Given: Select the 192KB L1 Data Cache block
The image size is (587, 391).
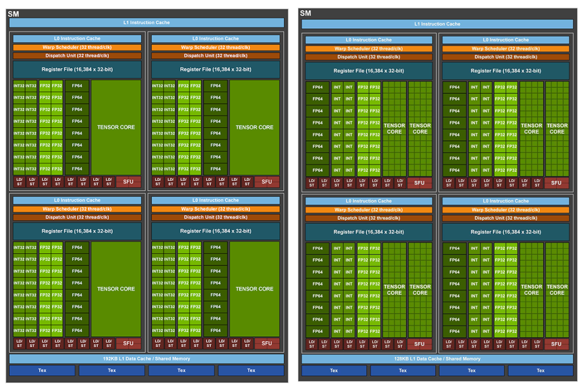Looking at the screenshot, I should pos(146,358).
